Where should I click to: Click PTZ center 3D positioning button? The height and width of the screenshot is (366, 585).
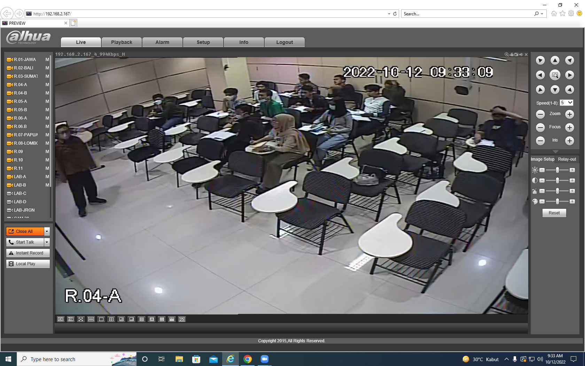click(x=555, y=75)
